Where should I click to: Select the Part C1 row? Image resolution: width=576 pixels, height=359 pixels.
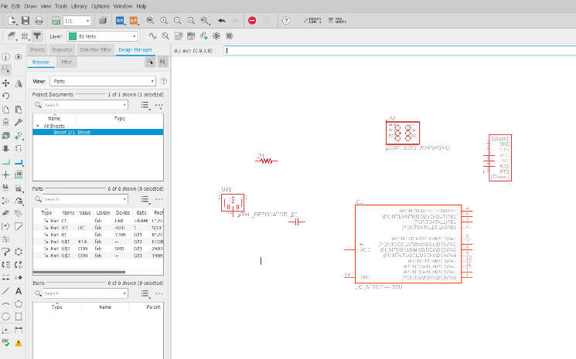click(98, 221)
